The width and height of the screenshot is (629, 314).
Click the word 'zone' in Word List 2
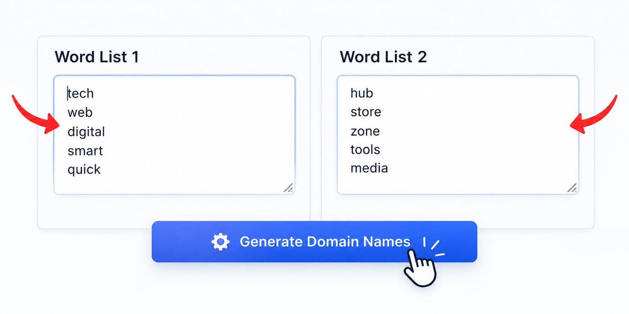point(365,131)
